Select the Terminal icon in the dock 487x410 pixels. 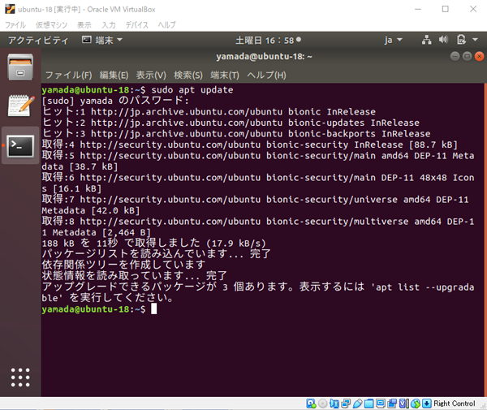tap(20, 145)
